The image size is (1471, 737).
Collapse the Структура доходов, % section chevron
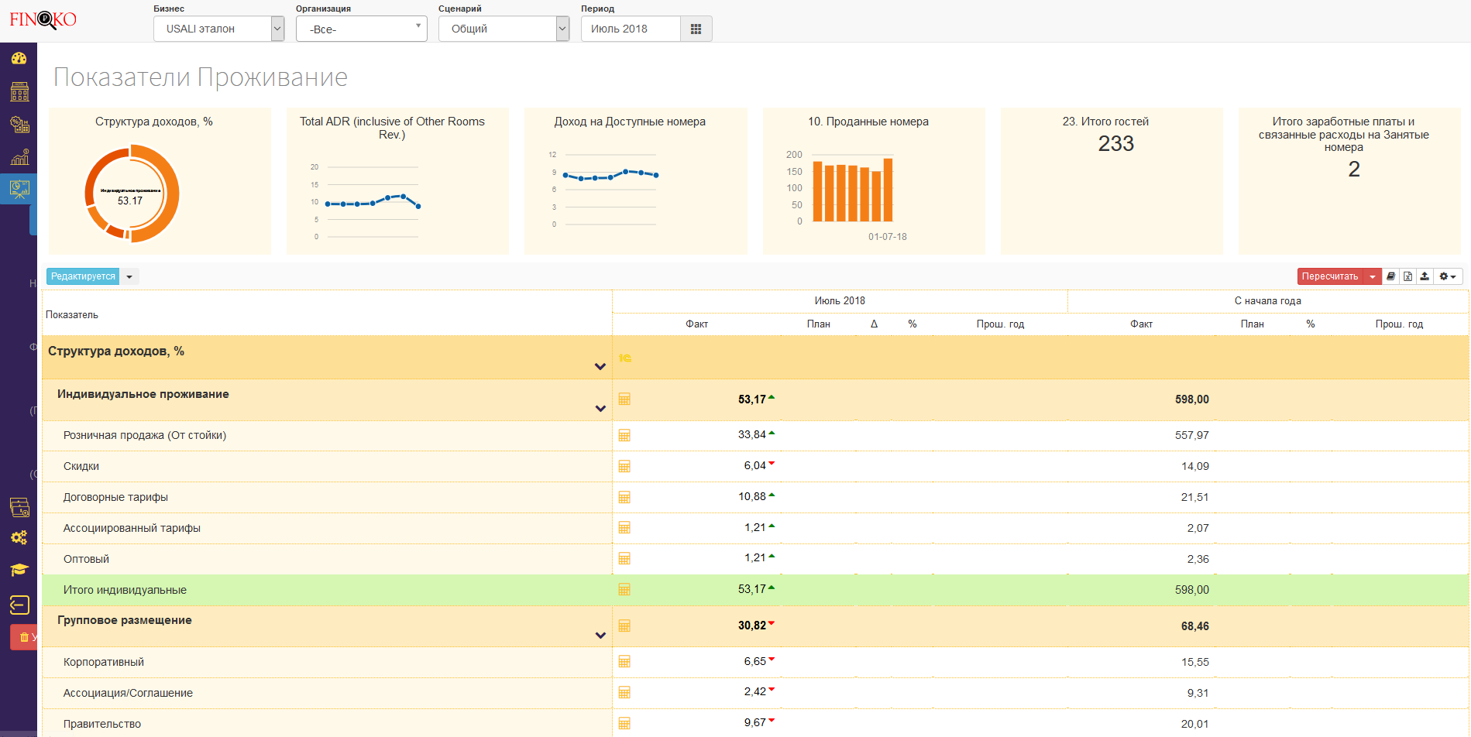pyautogui.click(x=600, y=366)
